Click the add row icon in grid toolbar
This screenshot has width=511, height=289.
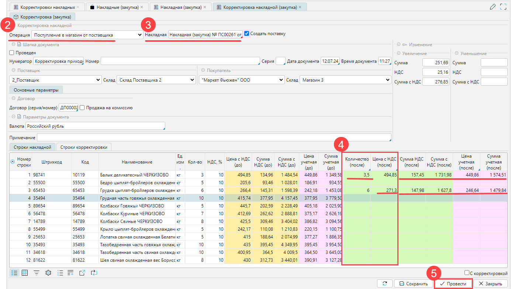click(70, 273)
